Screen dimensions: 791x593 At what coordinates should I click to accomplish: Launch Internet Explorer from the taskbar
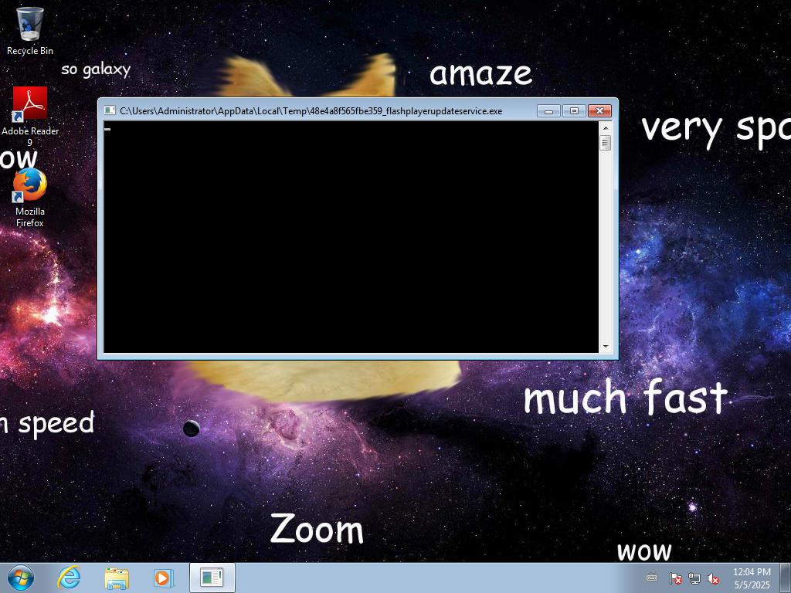70,578
